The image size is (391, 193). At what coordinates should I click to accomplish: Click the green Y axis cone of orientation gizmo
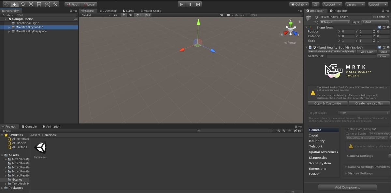[x=290, y=24]
